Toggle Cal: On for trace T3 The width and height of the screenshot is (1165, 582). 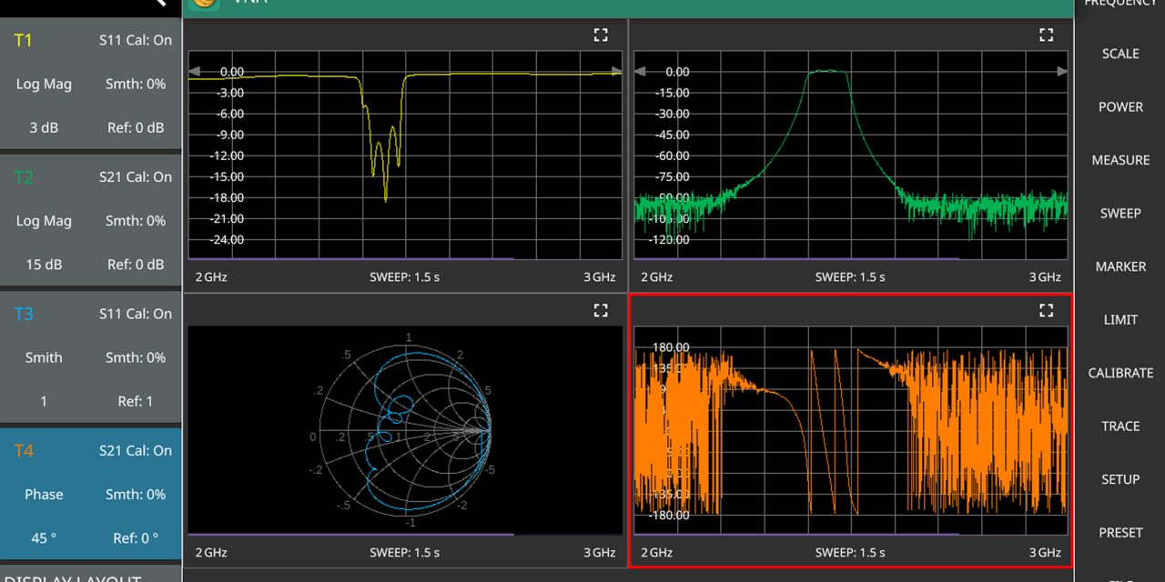click(136, 313)
